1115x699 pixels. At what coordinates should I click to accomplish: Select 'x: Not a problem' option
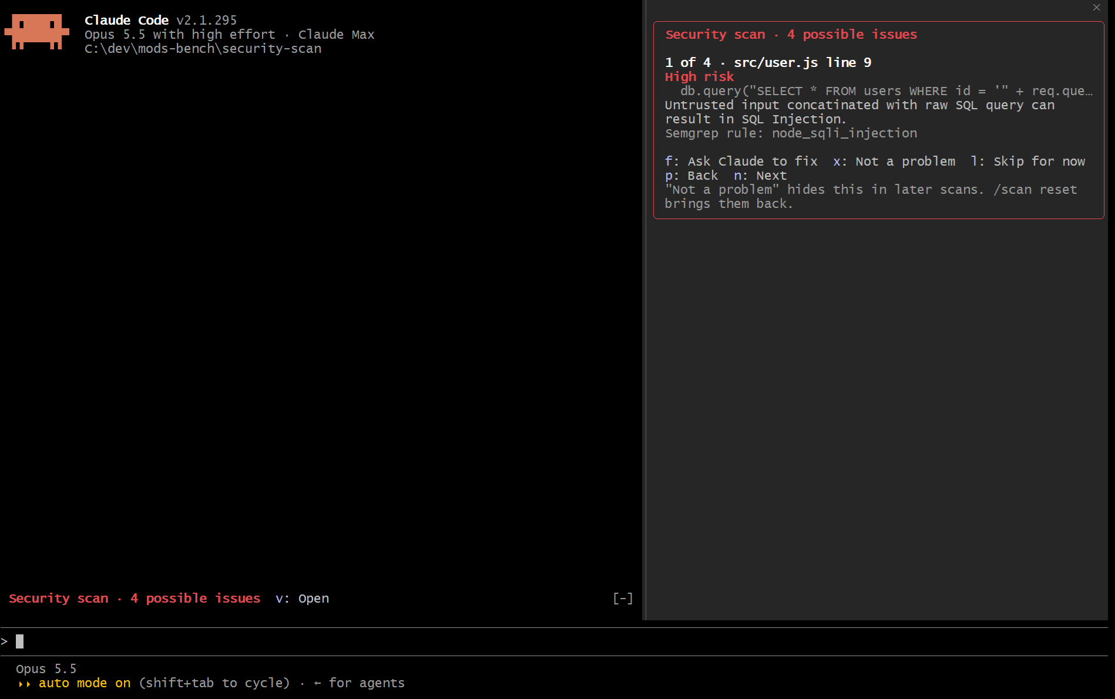point(894,162)
